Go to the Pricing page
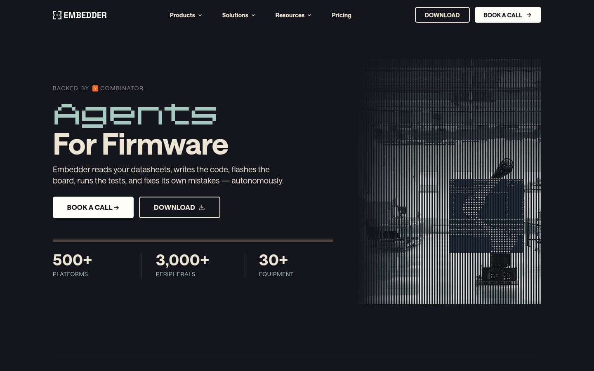Screen dimensions: 594x371 point(342,15)
